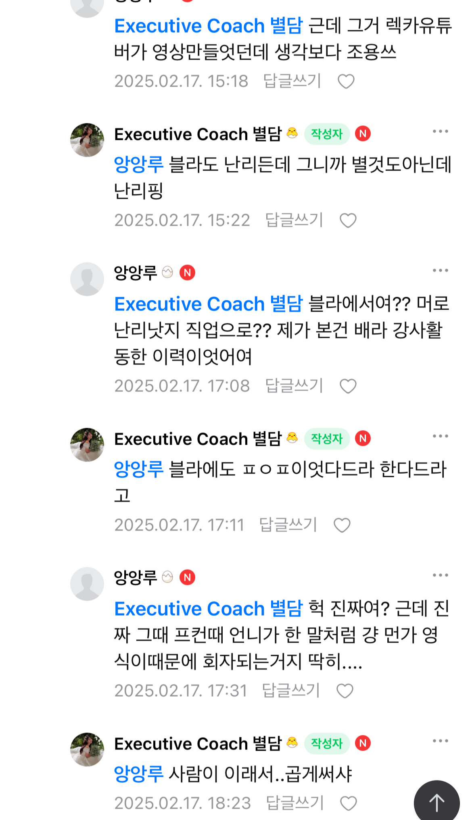The width and height of the screenshot is (472, 820).
Task: Open the blue 앙앙루 mention in the 15:22 comment
Action: (x=138, y=164)
